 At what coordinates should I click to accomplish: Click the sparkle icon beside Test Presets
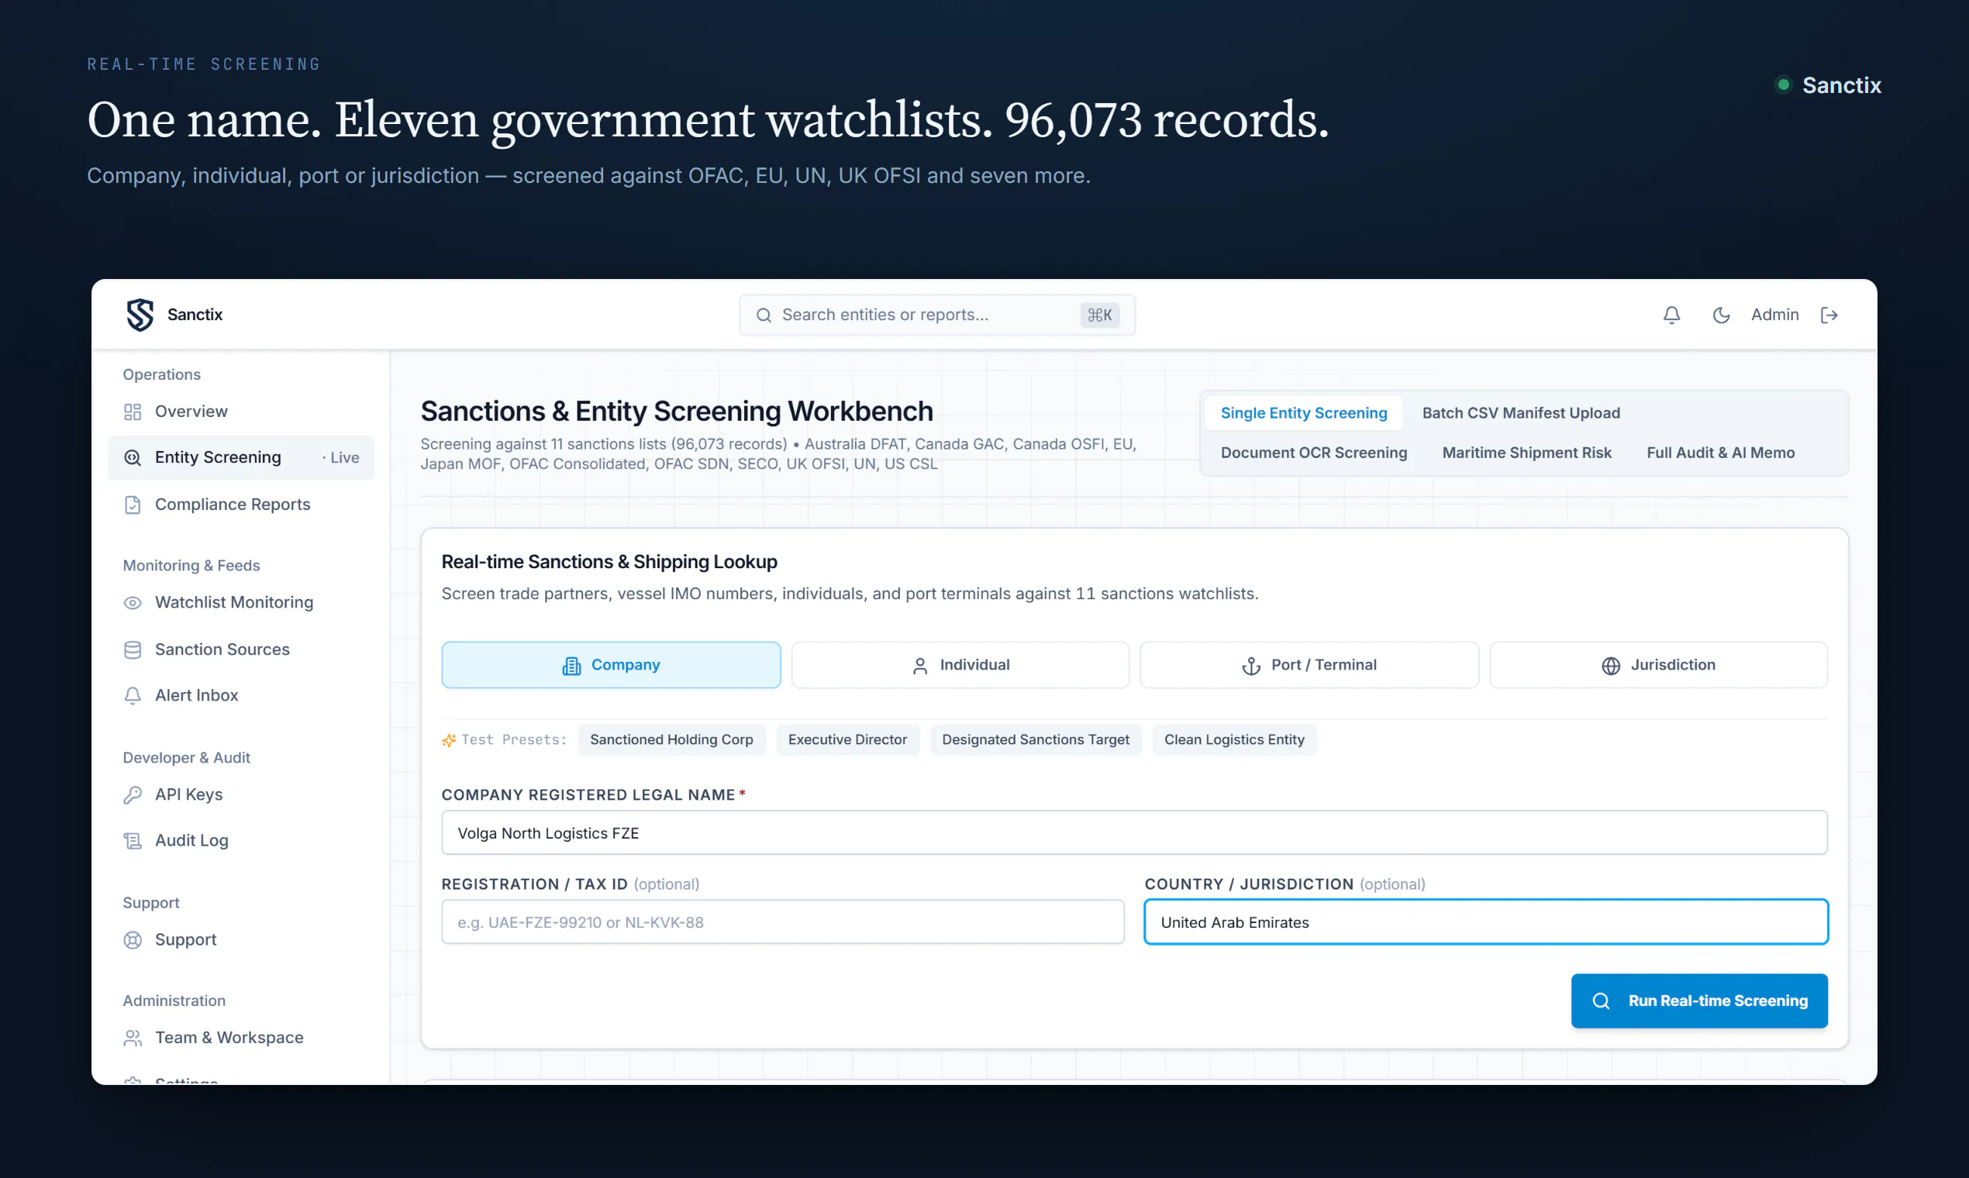(449, 740)
